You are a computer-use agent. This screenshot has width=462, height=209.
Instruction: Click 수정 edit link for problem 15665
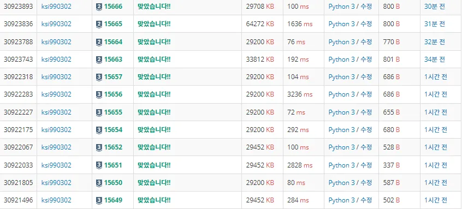(x=366, y=24)
